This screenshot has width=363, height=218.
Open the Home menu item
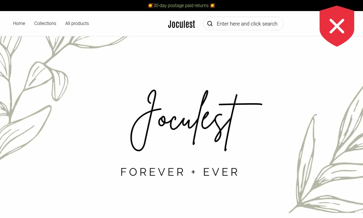(x=19, y=23)
